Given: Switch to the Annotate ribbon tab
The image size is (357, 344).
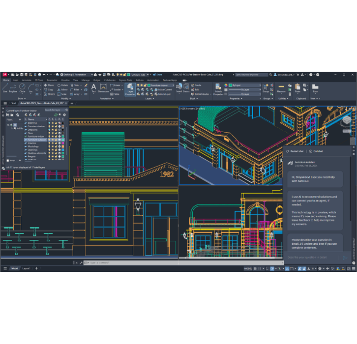Looking at the screenshot, I should coord(27,80).
